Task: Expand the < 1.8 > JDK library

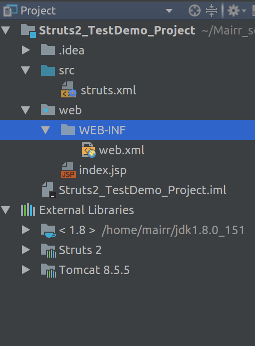Action: pos(26,230)
